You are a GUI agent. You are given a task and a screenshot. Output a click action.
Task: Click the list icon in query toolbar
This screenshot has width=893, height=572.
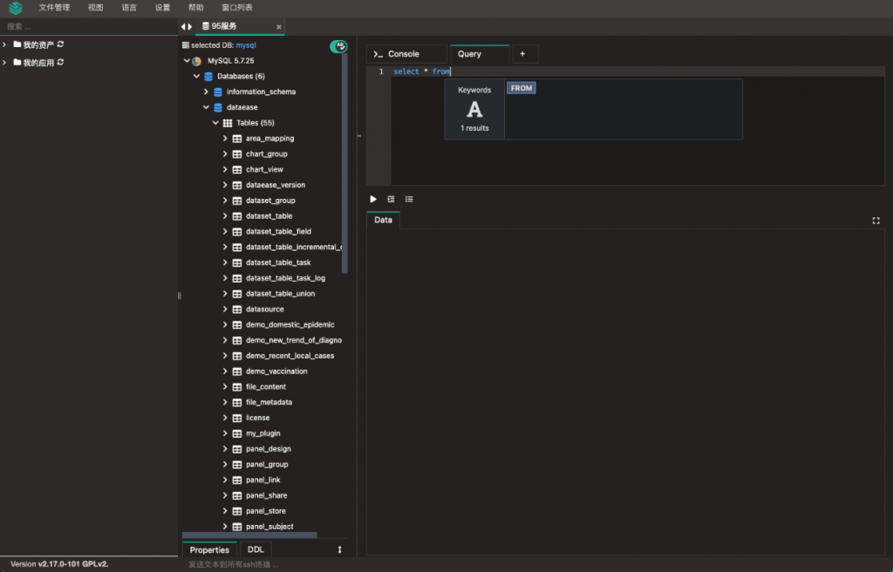pyautogui.click(x=409, y=199)
